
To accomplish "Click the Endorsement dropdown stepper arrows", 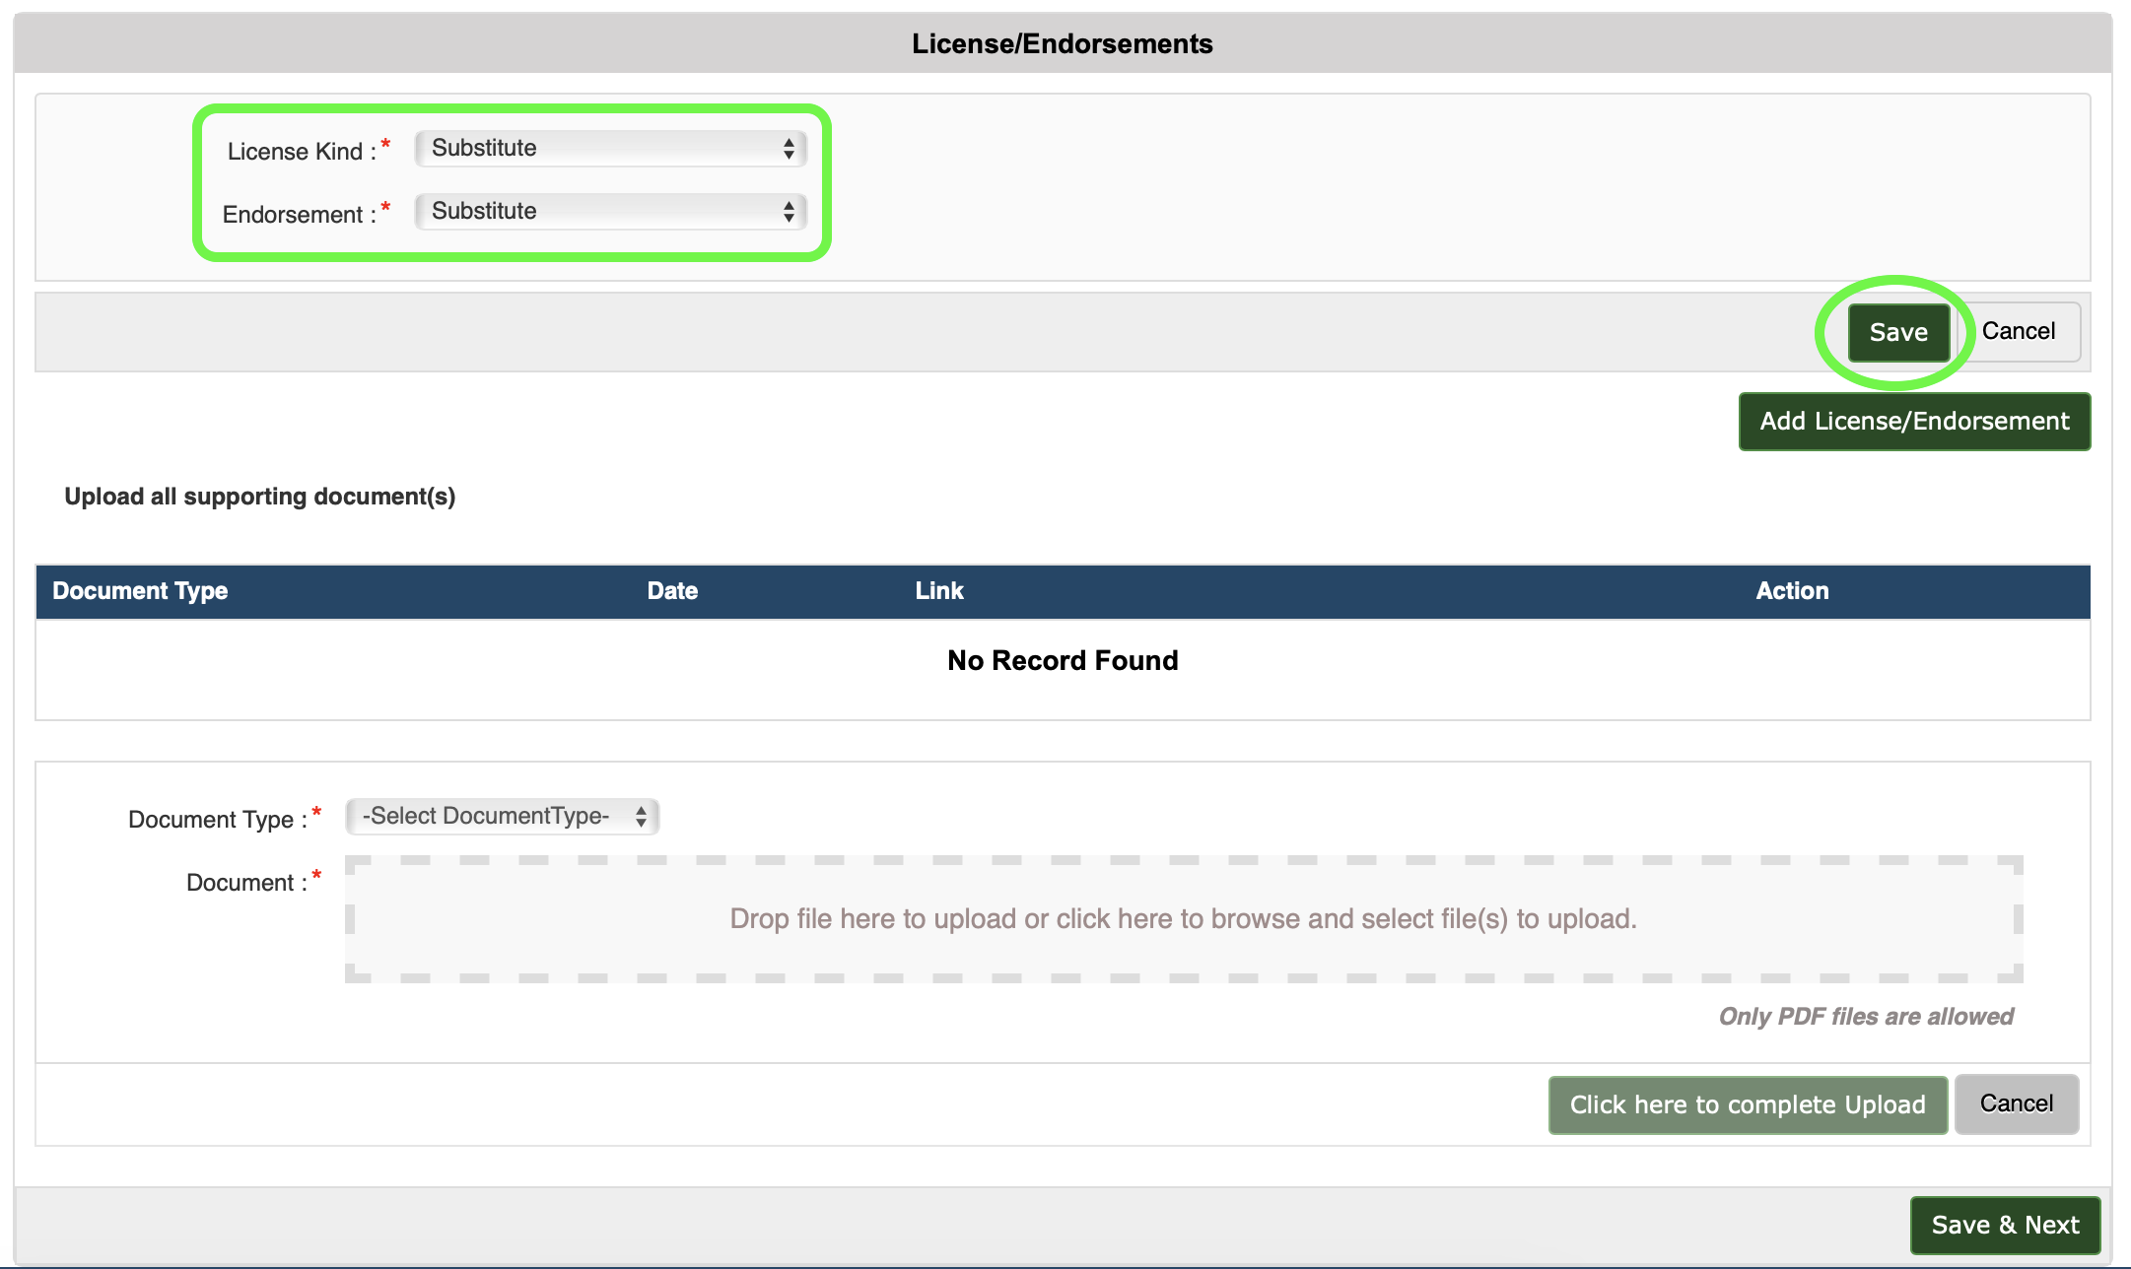I will click(789, 212).
